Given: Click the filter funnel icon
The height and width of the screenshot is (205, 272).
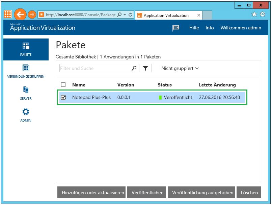Looking at the screenshot, I should click(145, 68).
